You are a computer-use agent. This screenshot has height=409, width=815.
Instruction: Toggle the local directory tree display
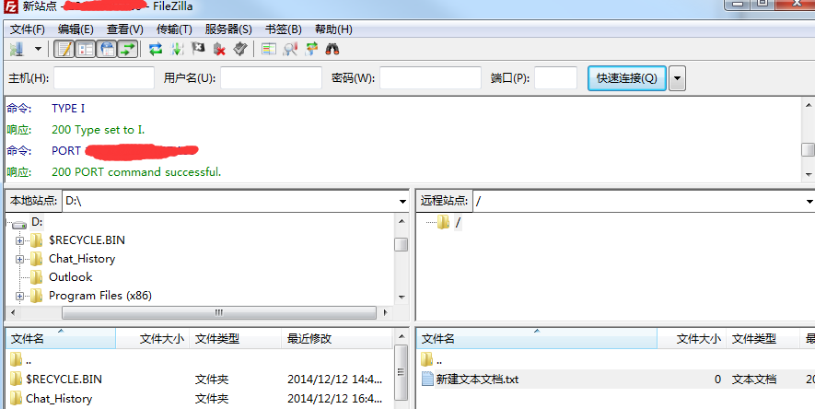point(86,49)
